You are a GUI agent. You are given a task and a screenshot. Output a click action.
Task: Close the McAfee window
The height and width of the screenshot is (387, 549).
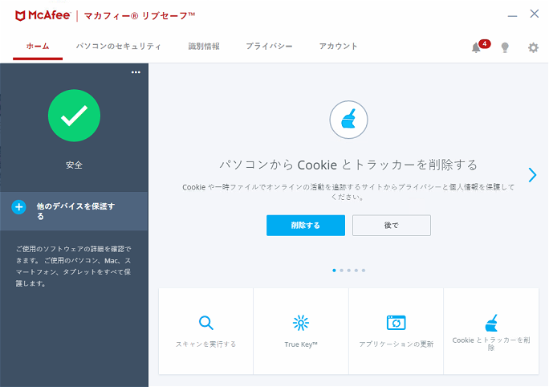[x=534, y=14]
